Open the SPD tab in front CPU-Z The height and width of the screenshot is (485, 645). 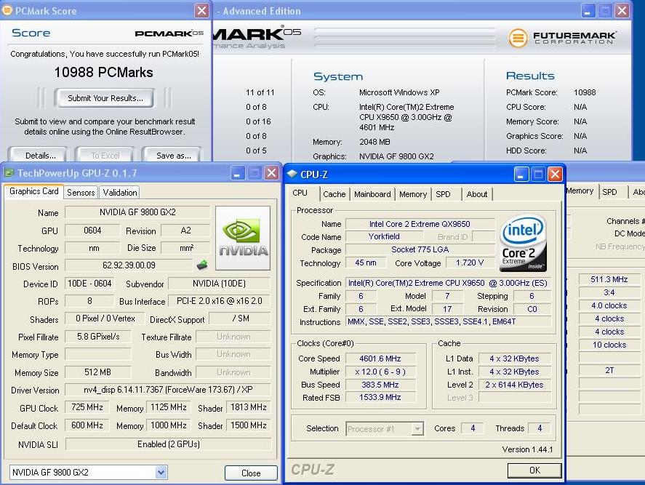coord(443,194)
